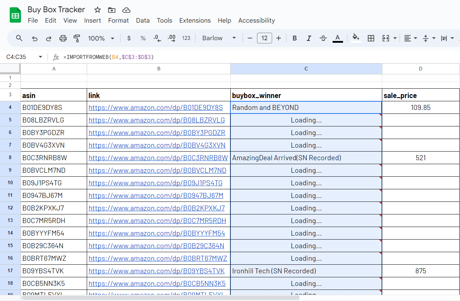
Task: Open the name box dropdown arrow
Action: (x=40, y=57)
